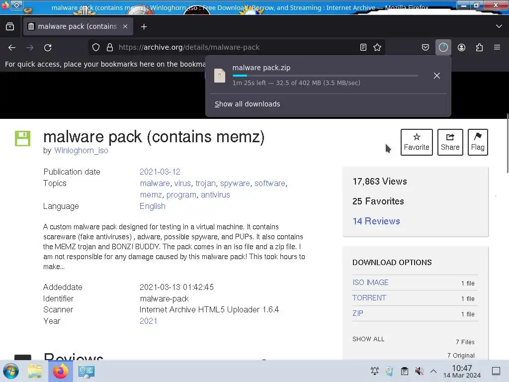Open uploader Winloghorn_iso profile link
This screenshot has width=509, height=382.
[x=81, y=150]
